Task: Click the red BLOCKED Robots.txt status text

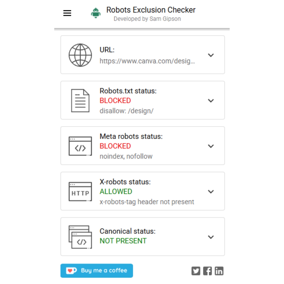Action: point(115,100)
